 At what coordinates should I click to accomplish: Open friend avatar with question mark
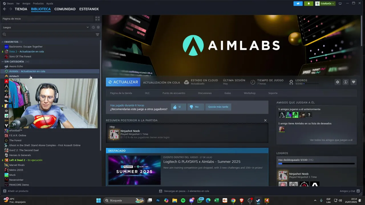[309, 115]
